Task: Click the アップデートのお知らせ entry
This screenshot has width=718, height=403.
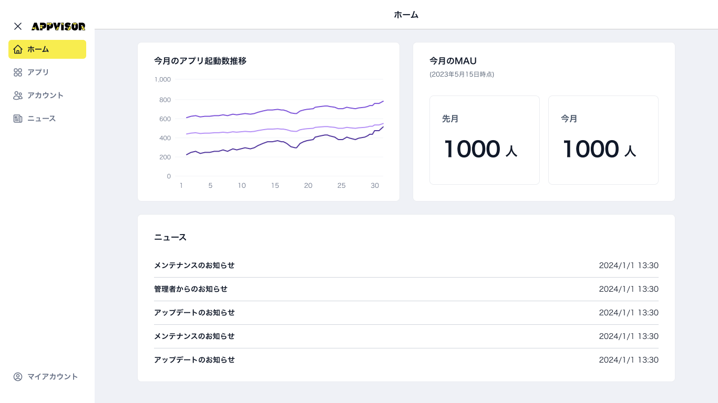Action: [194, 313]
